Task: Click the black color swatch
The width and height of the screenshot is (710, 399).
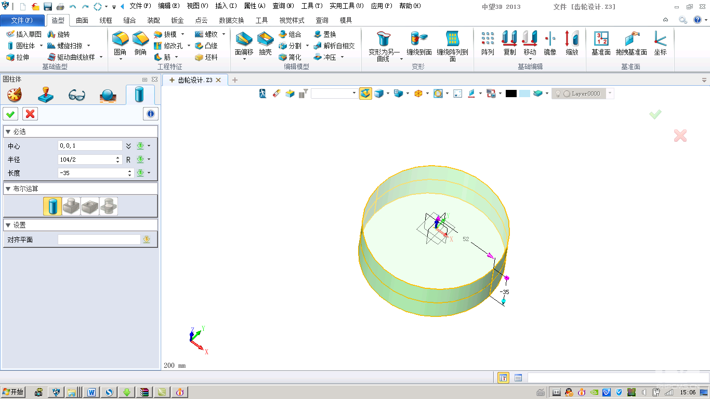Action: click(511, 94)
